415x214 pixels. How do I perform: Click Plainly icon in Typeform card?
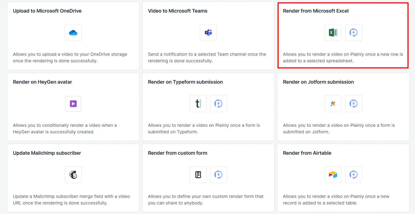(218, 104)
